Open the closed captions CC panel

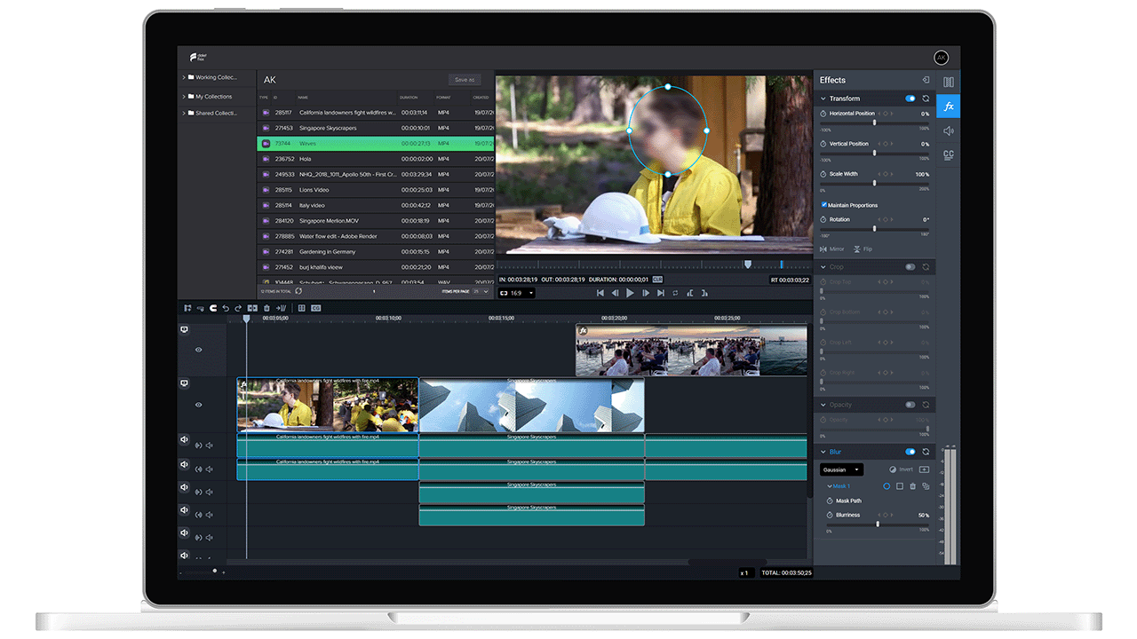(949, 155)
